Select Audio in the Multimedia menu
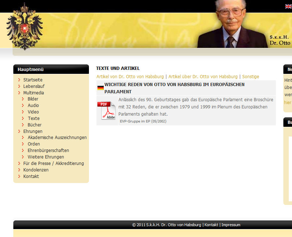 point(33,106)
